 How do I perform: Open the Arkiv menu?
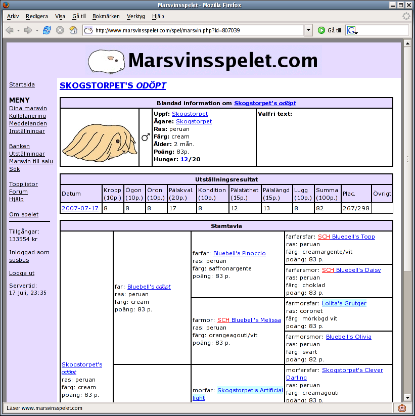(13, 17)
